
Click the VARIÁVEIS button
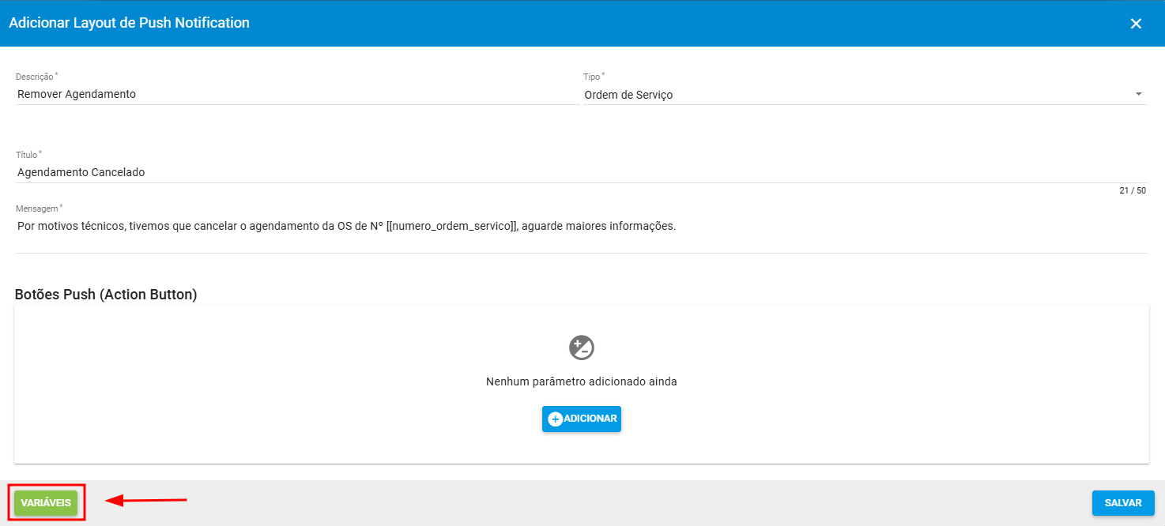(x=46, y=503)
